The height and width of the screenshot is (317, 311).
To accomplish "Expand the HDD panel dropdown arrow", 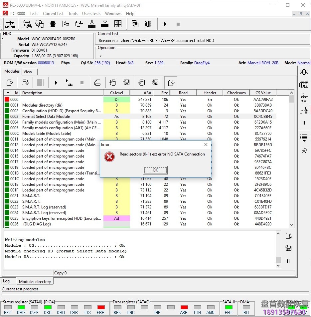I will pyautogui.click(x=3, y=39).
